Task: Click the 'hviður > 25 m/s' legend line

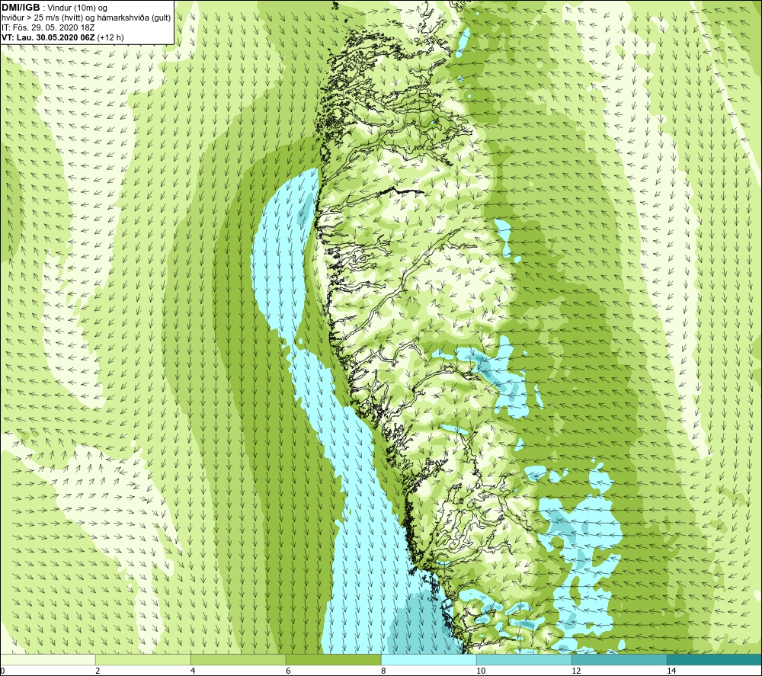Action: tap(86, 18)
